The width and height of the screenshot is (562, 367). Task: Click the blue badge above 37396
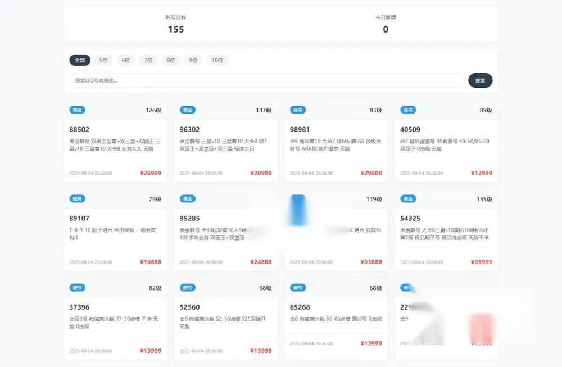tap(78, 288)
